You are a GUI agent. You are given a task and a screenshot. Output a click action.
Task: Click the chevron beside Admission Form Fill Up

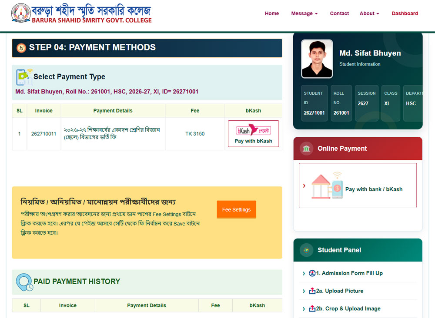(x=304, y=273)
